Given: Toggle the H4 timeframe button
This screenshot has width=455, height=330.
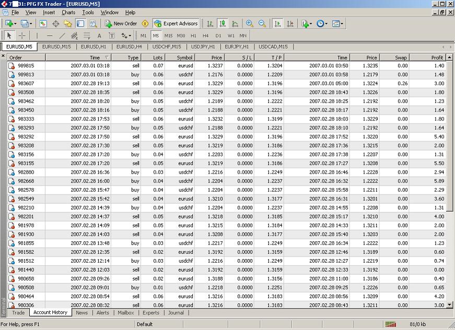Looking at the screenshot, I should [x=205, y=35].
